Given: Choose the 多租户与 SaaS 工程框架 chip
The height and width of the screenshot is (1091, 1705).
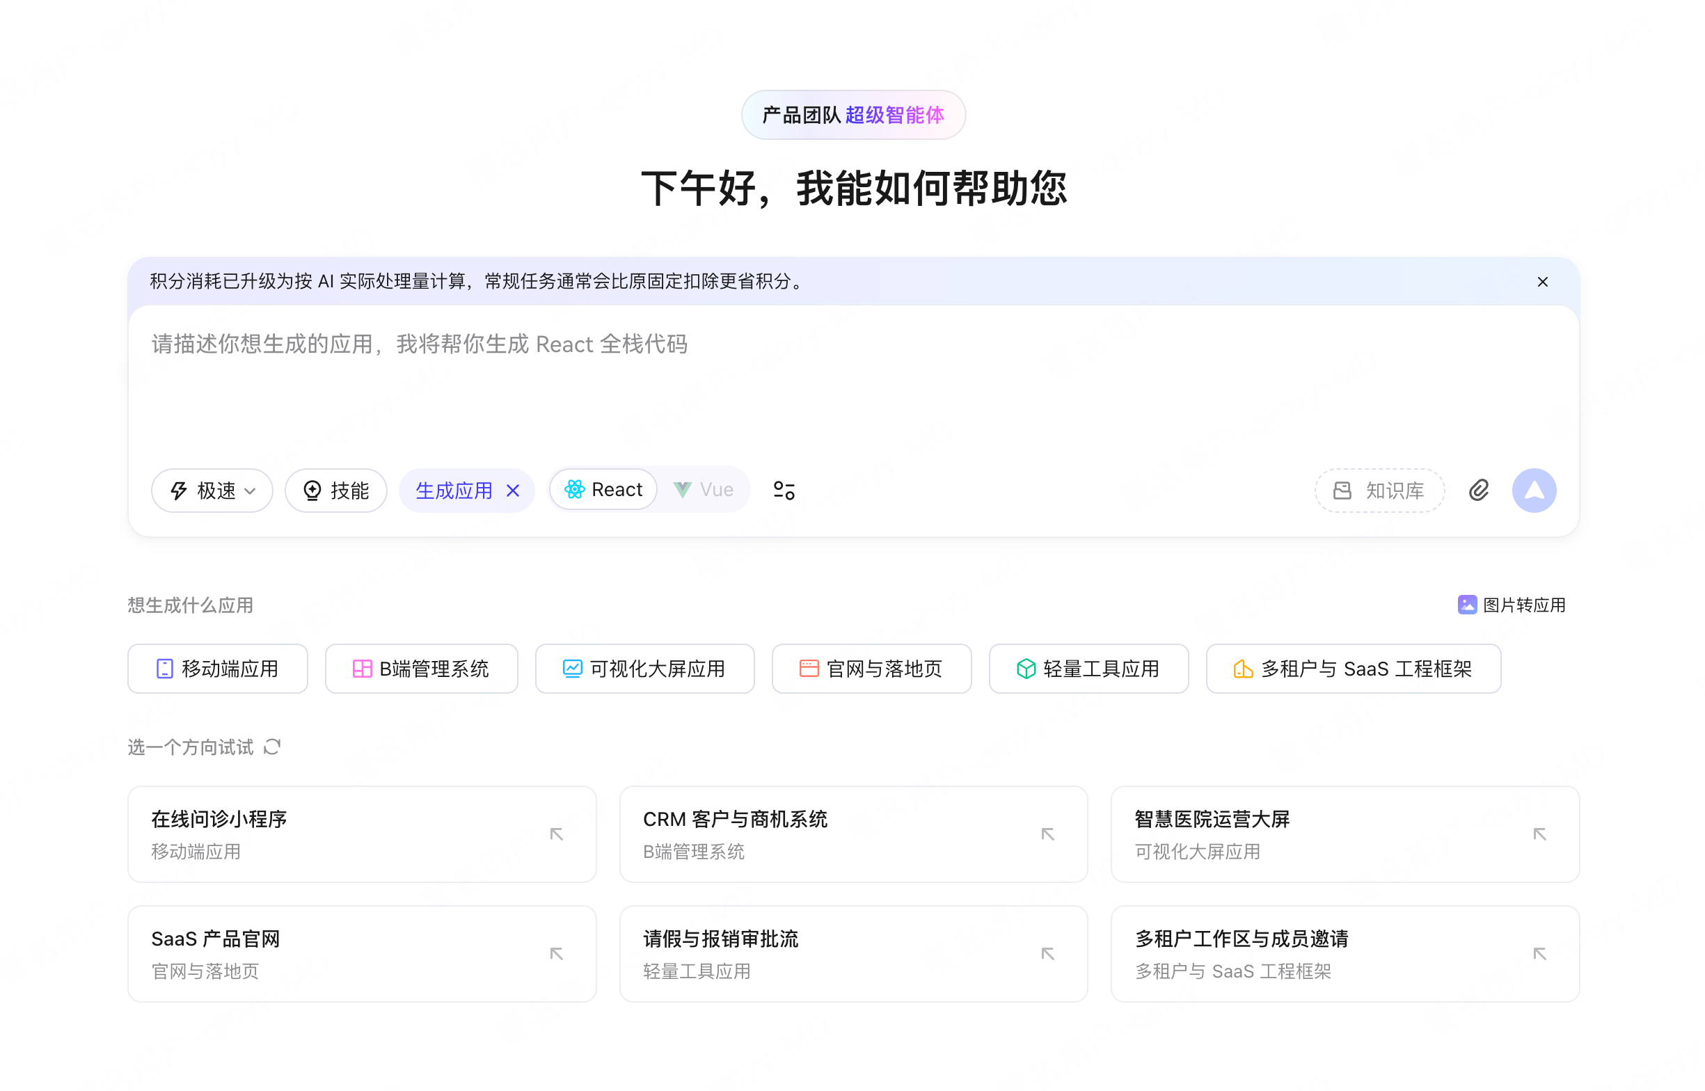Looking at the screenshot, I should pyautogui.click(x=1353, y=668).
